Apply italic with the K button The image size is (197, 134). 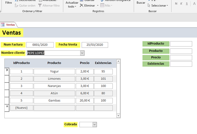point(181,4)
